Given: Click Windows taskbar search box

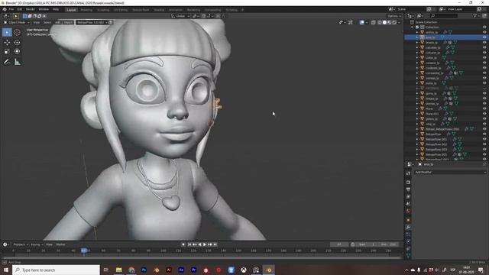Looking at the screenshot, I should point(57,270).
